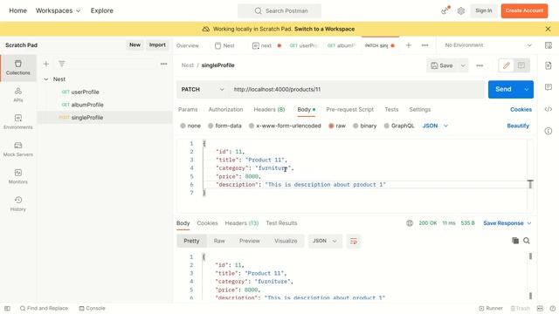Image resolution: width=559 pixels, height=314 pixels.
Task: Open the Environments sidebar panel
Action: [17, 122]
